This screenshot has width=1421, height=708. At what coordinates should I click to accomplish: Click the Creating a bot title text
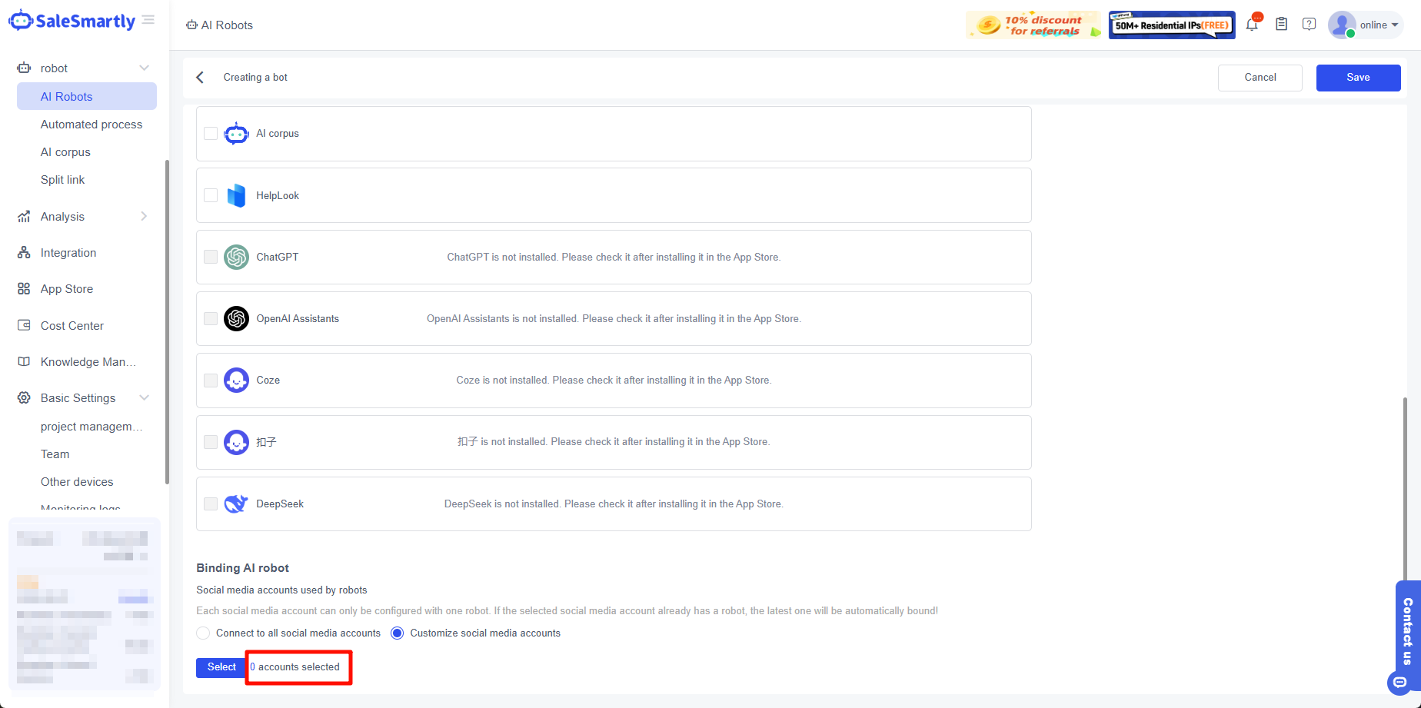(255, 78)
